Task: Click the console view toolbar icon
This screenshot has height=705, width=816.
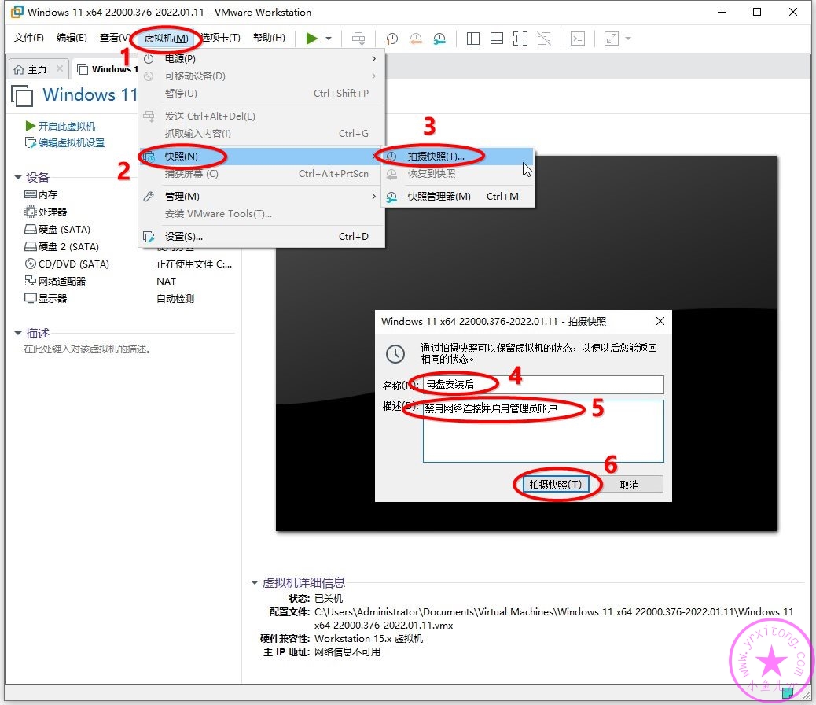Action: point(578,39)
